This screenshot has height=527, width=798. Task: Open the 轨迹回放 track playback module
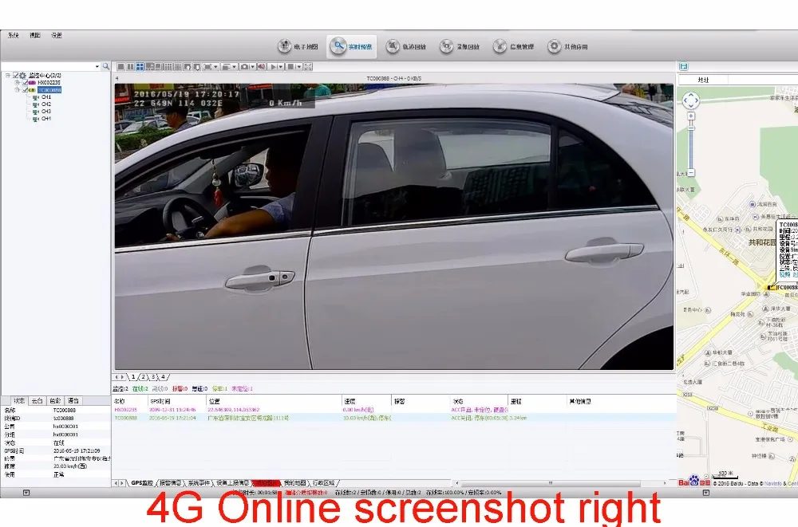[405, 47]
